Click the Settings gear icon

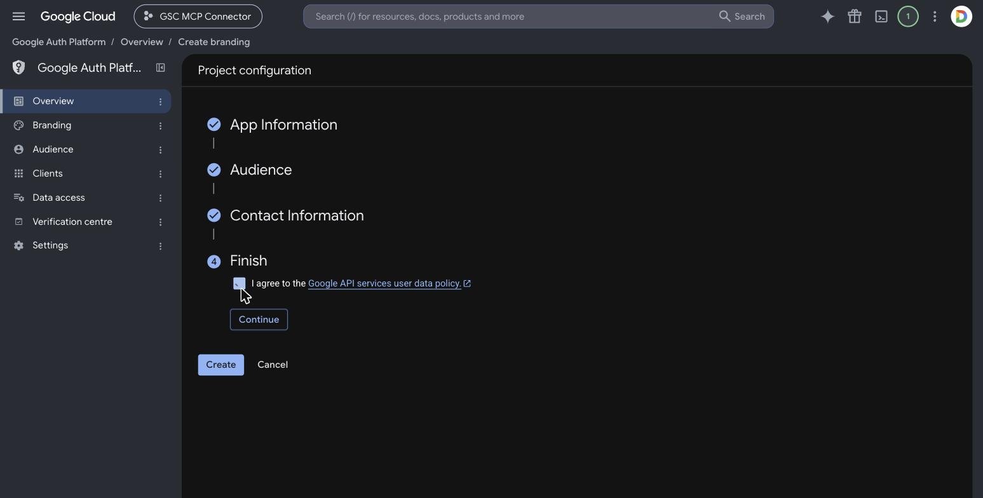[x=19, y=245]
